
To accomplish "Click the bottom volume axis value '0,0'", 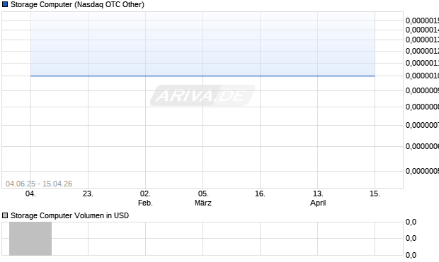I will click(411, 255).
